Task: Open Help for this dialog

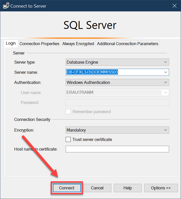Action: pyautogui.click(x=128, y=188)
